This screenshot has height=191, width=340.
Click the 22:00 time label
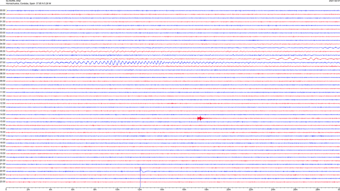point(2,171)
